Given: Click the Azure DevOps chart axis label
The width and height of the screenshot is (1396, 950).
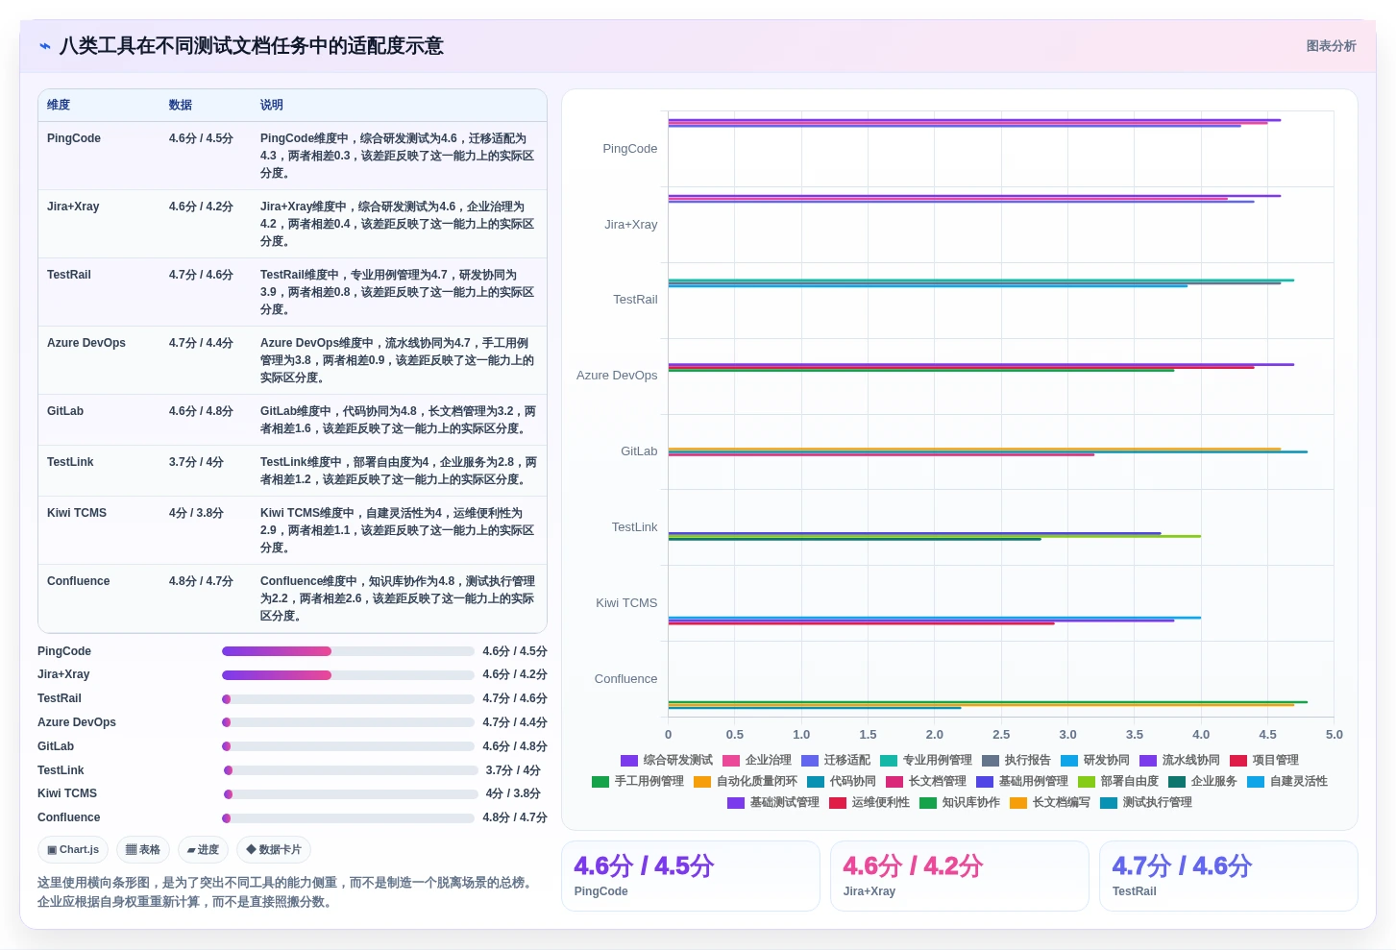Looking at the screenshot, I should 617,376.
